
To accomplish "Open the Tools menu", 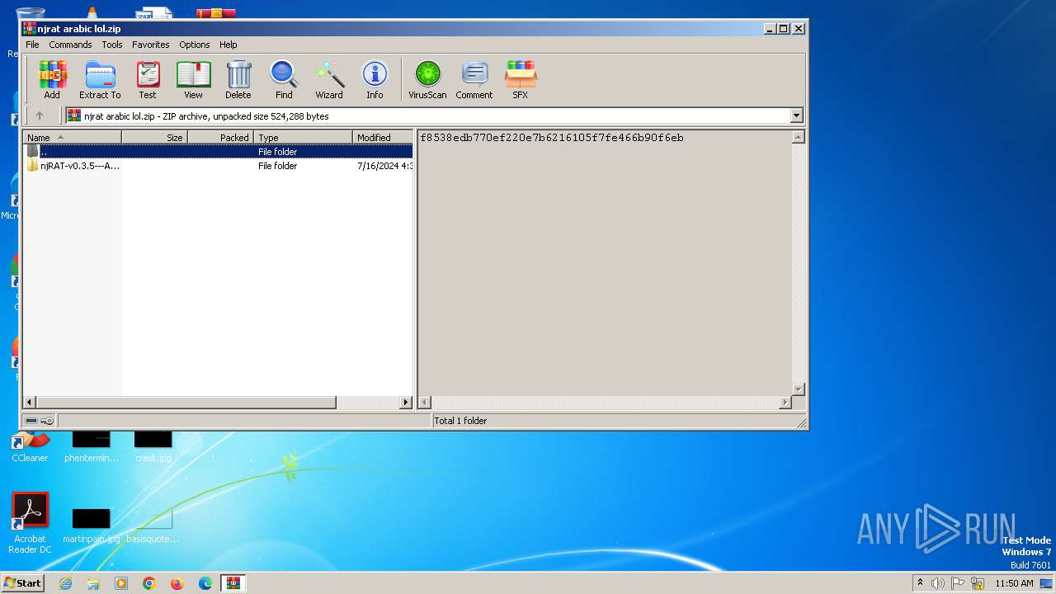I will click(x=112, y=45).
